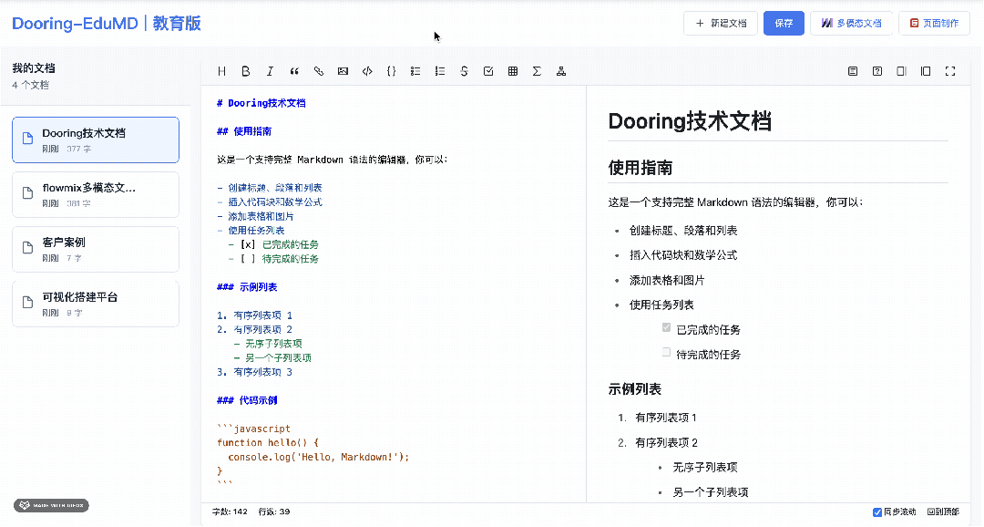Click the 新建文档 button

pyautogui.click(x=721, y=23)
